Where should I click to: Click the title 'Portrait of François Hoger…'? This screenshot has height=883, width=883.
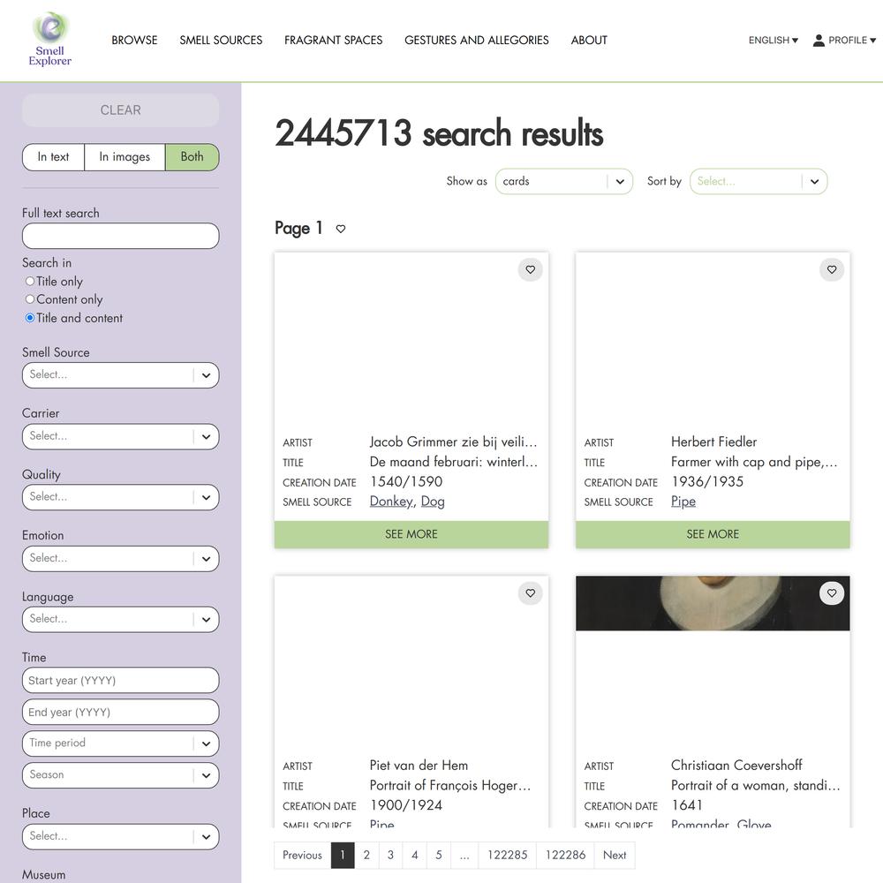click(450, 785)
